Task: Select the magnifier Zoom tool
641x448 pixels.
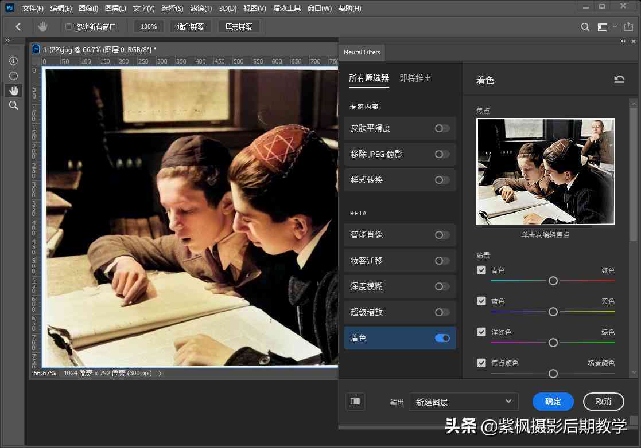Action: point(14,105)
